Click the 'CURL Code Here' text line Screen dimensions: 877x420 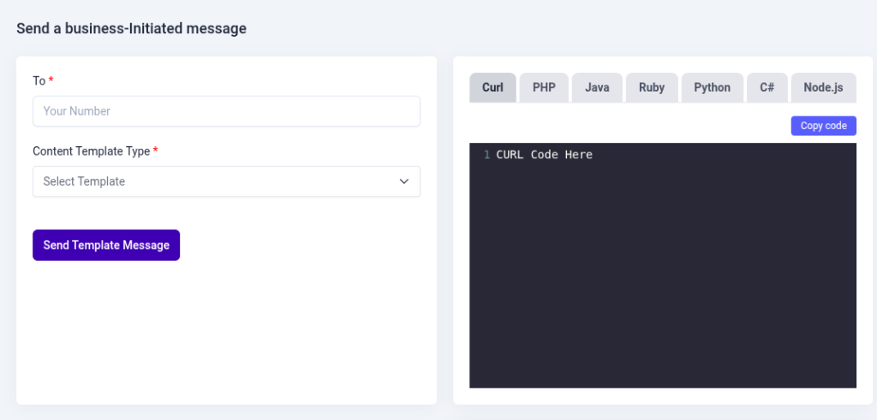544,155
